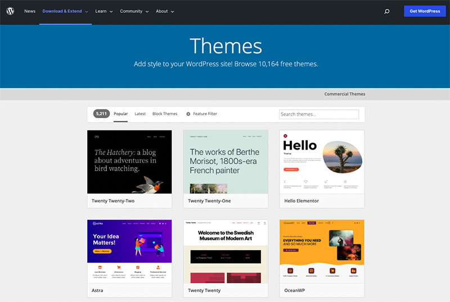The image size is (450, 302).
Task: Click the WordPress logo icon
Action: (10, 11)
